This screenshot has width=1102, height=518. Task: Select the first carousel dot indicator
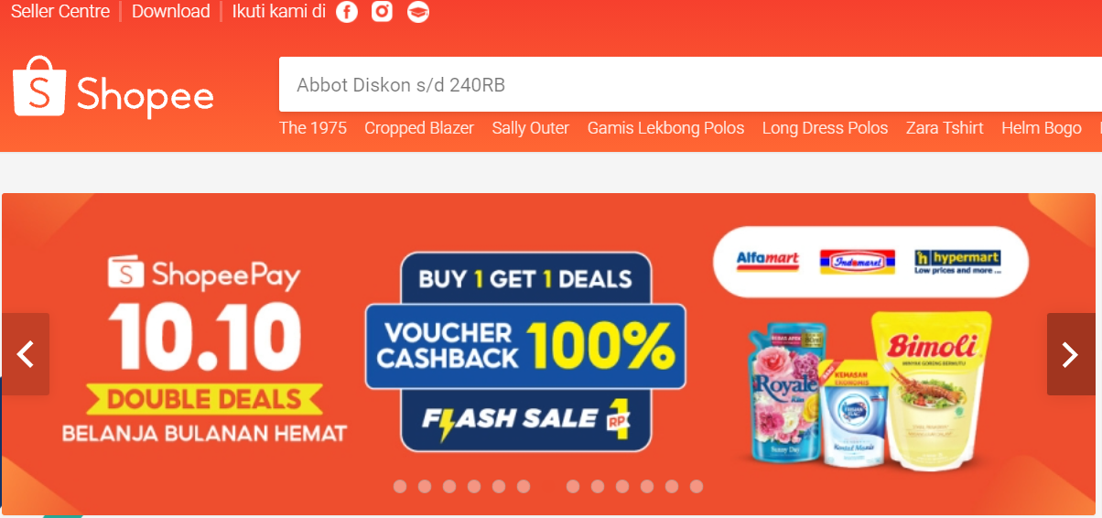[400, 486]
